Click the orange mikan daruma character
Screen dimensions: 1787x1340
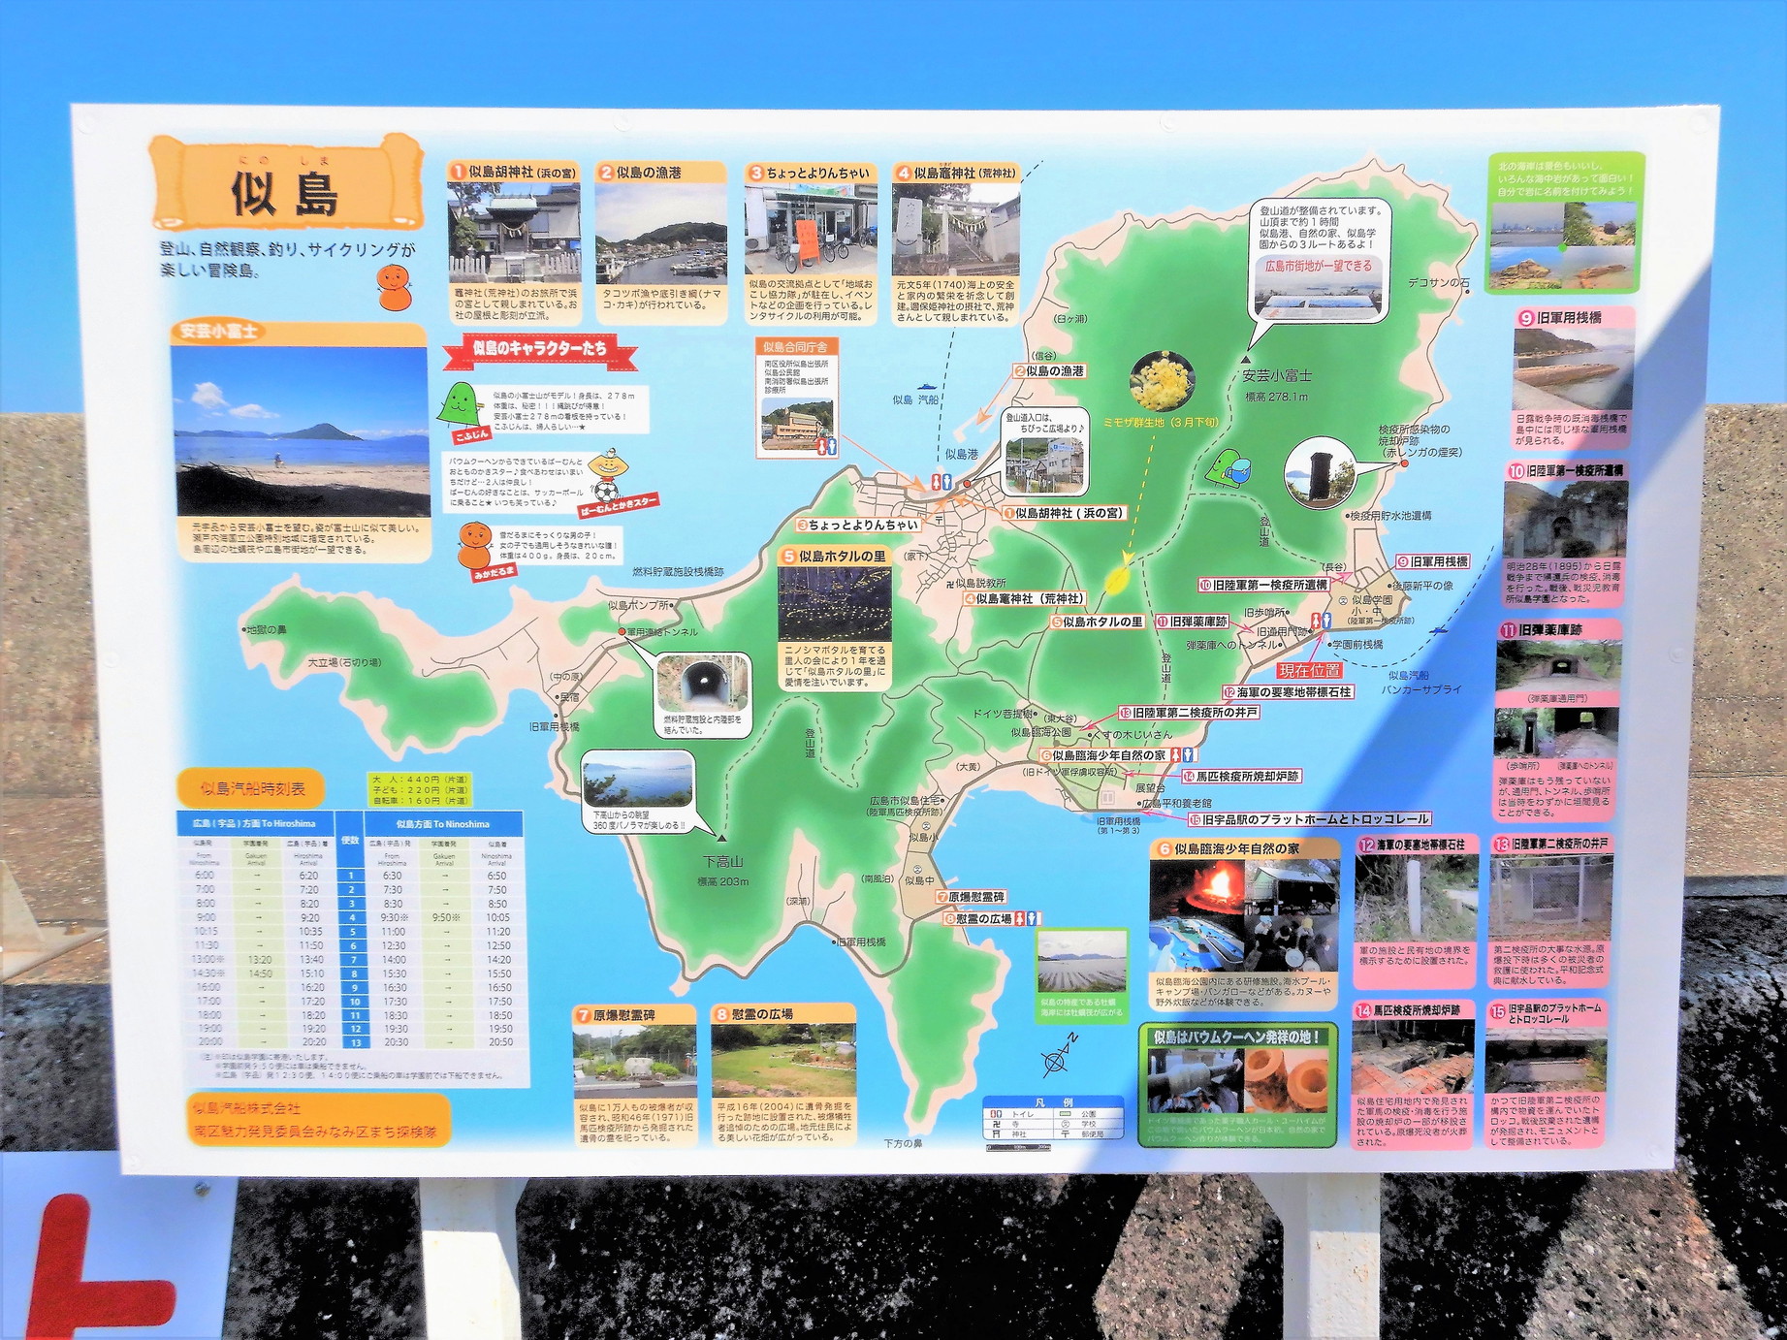click(475, 545)
